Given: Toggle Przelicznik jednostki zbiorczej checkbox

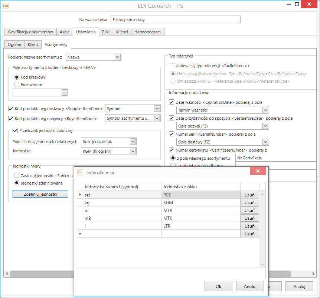Looking at the screenshot, I should click(15, 130).
